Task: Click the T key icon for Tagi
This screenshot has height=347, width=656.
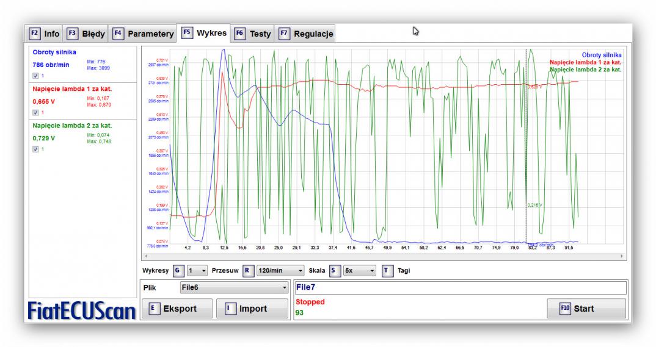Action: coord(387,271)
